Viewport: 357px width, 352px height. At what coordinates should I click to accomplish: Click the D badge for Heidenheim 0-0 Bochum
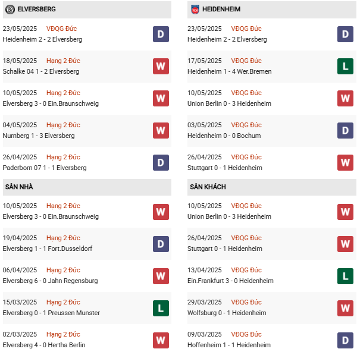point(346,130)
